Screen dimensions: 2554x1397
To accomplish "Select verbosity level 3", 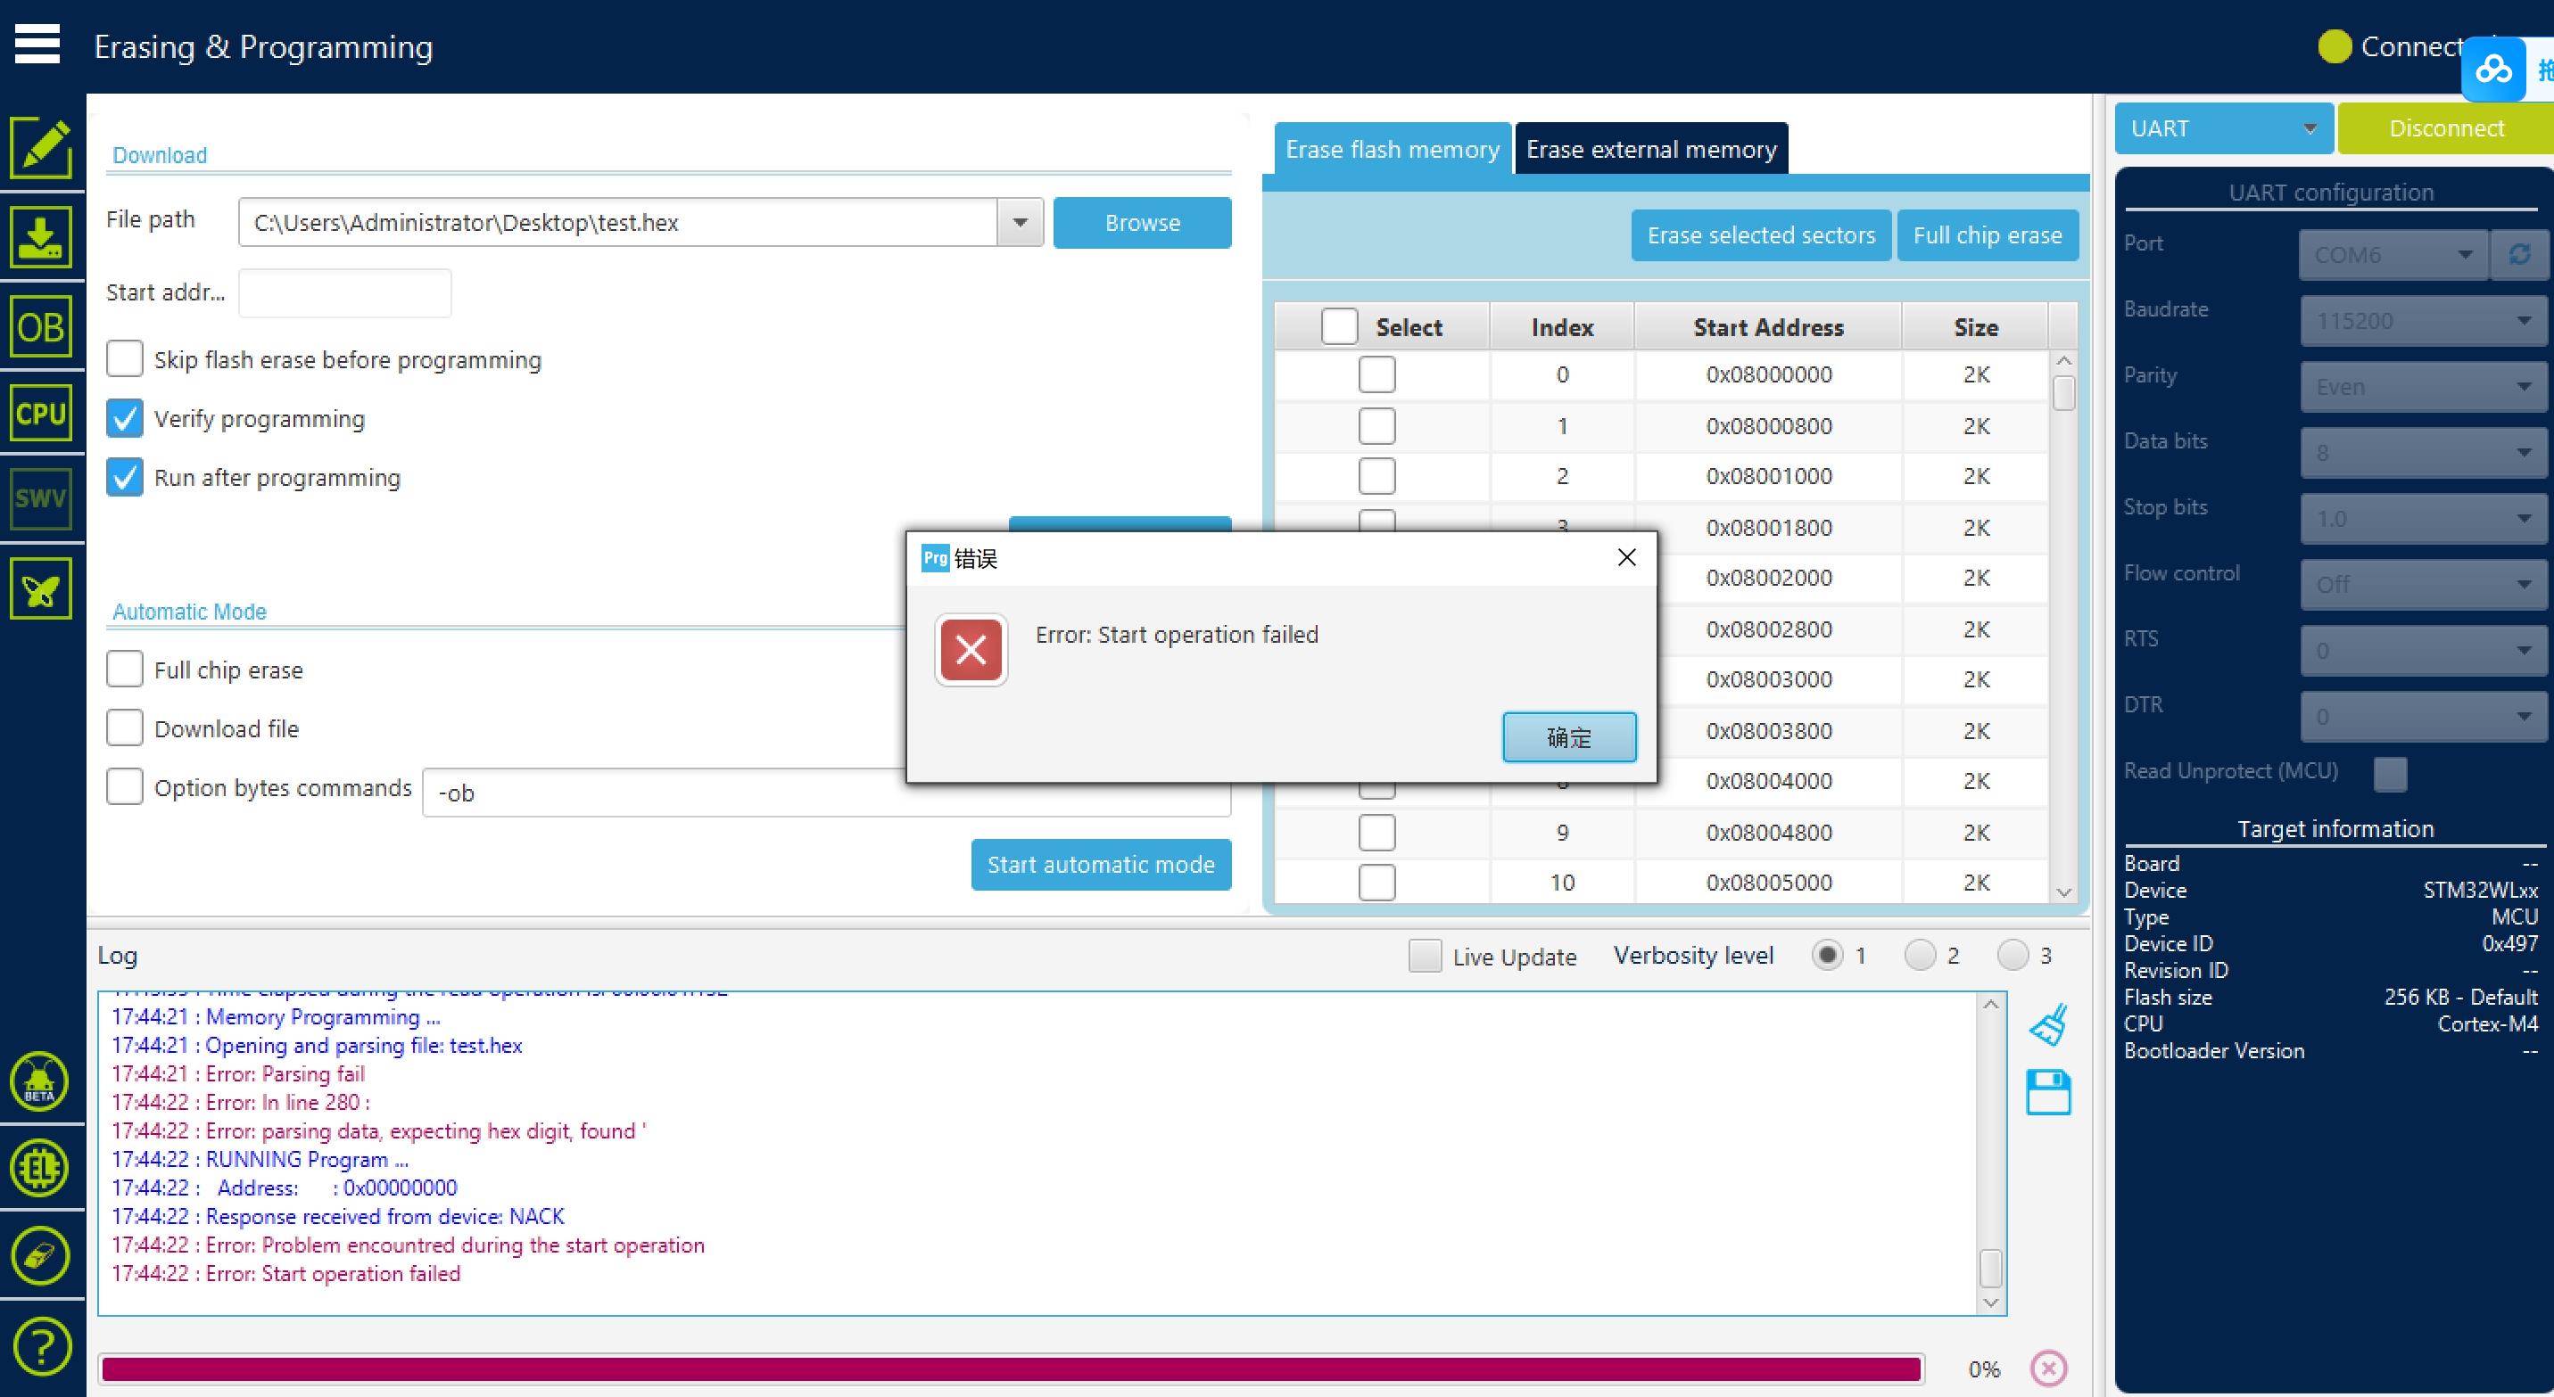I will coord(2013,955).
